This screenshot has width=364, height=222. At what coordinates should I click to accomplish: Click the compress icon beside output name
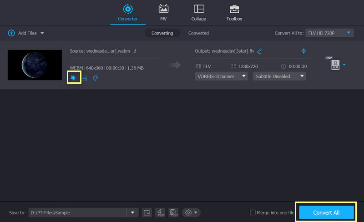(303, 51)
